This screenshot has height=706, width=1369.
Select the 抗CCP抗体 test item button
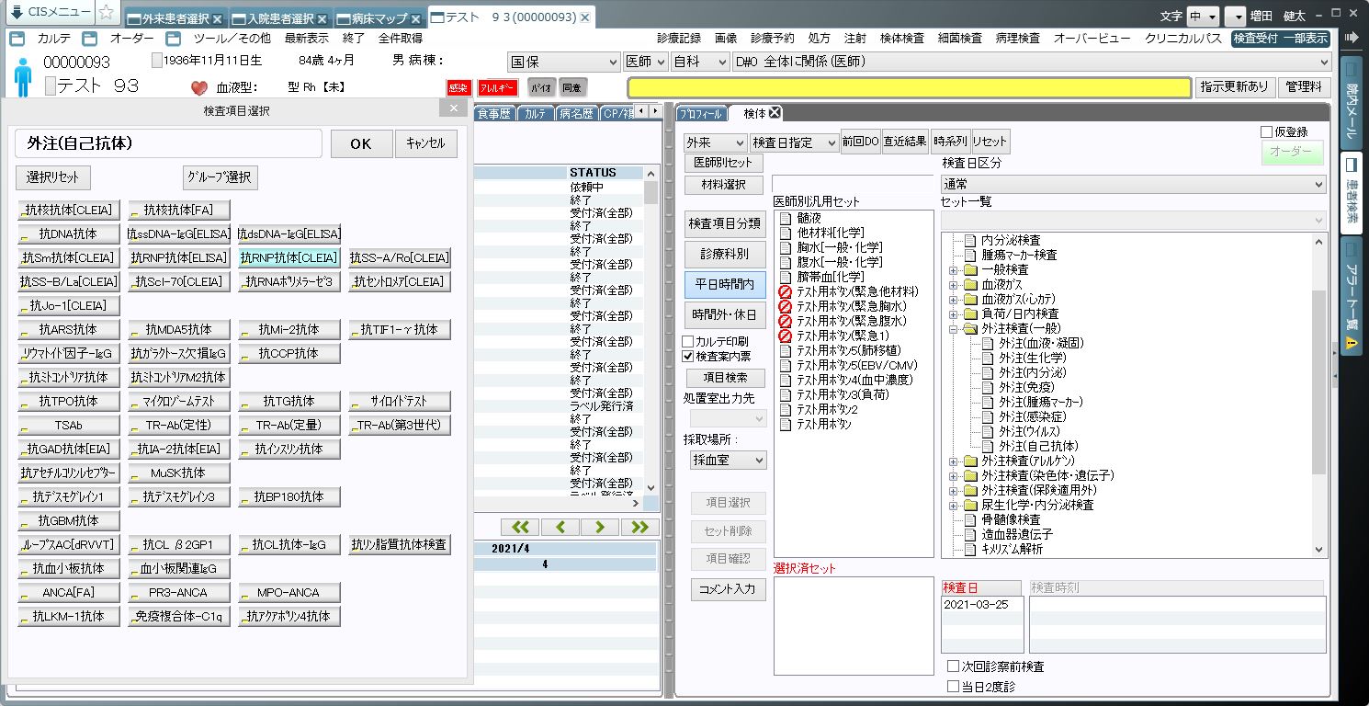(289, 353)
